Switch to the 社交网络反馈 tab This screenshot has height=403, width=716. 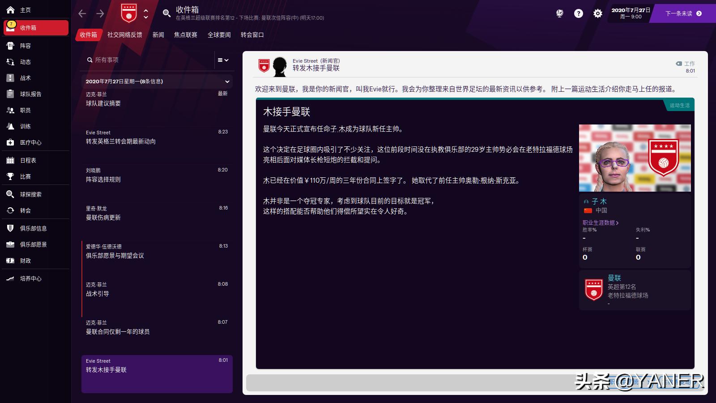pyautogui.click(x=124, y=35)
